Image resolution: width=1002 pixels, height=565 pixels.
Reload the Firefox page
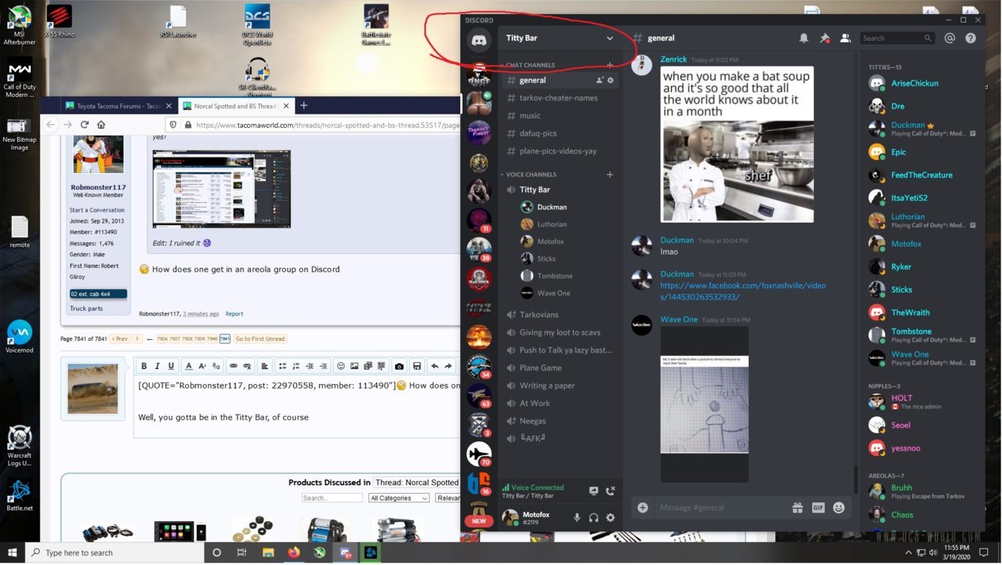coord(85,125)
